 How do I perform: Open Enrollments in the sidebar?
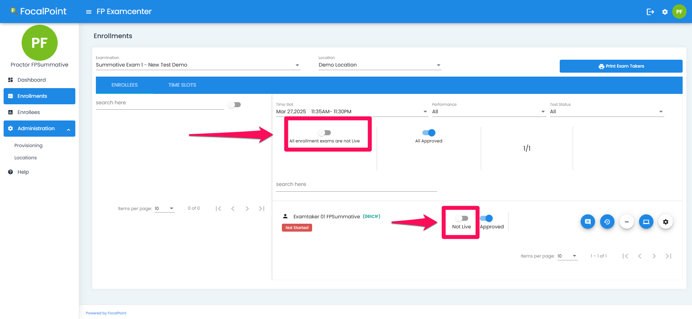coord(39,96)
